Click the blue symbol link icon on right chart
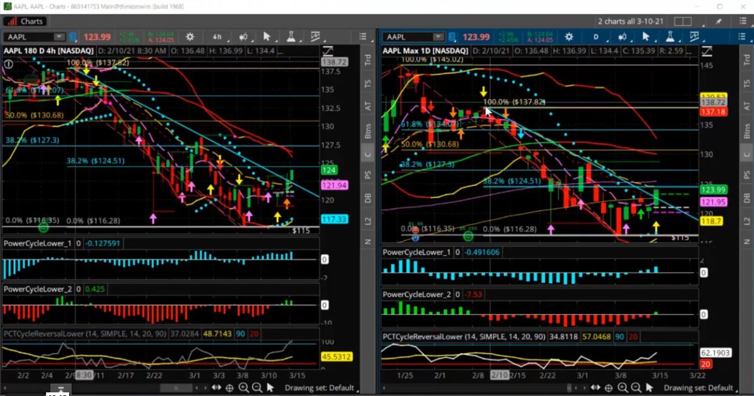The image size is (754, 396). click(453, 37)
